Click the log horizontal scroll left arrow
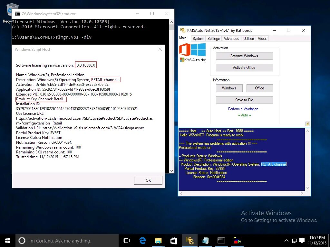The height and width of the screenshot is (247, 330). coord(181,193)
